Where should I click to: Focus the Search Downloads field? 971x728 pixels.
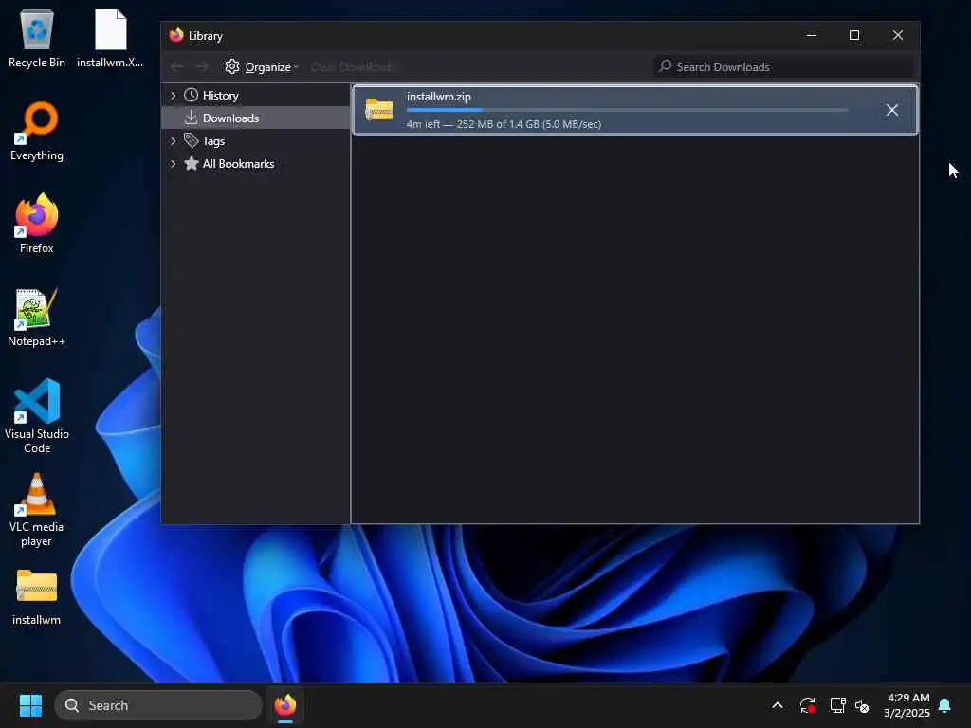(783, 66)
